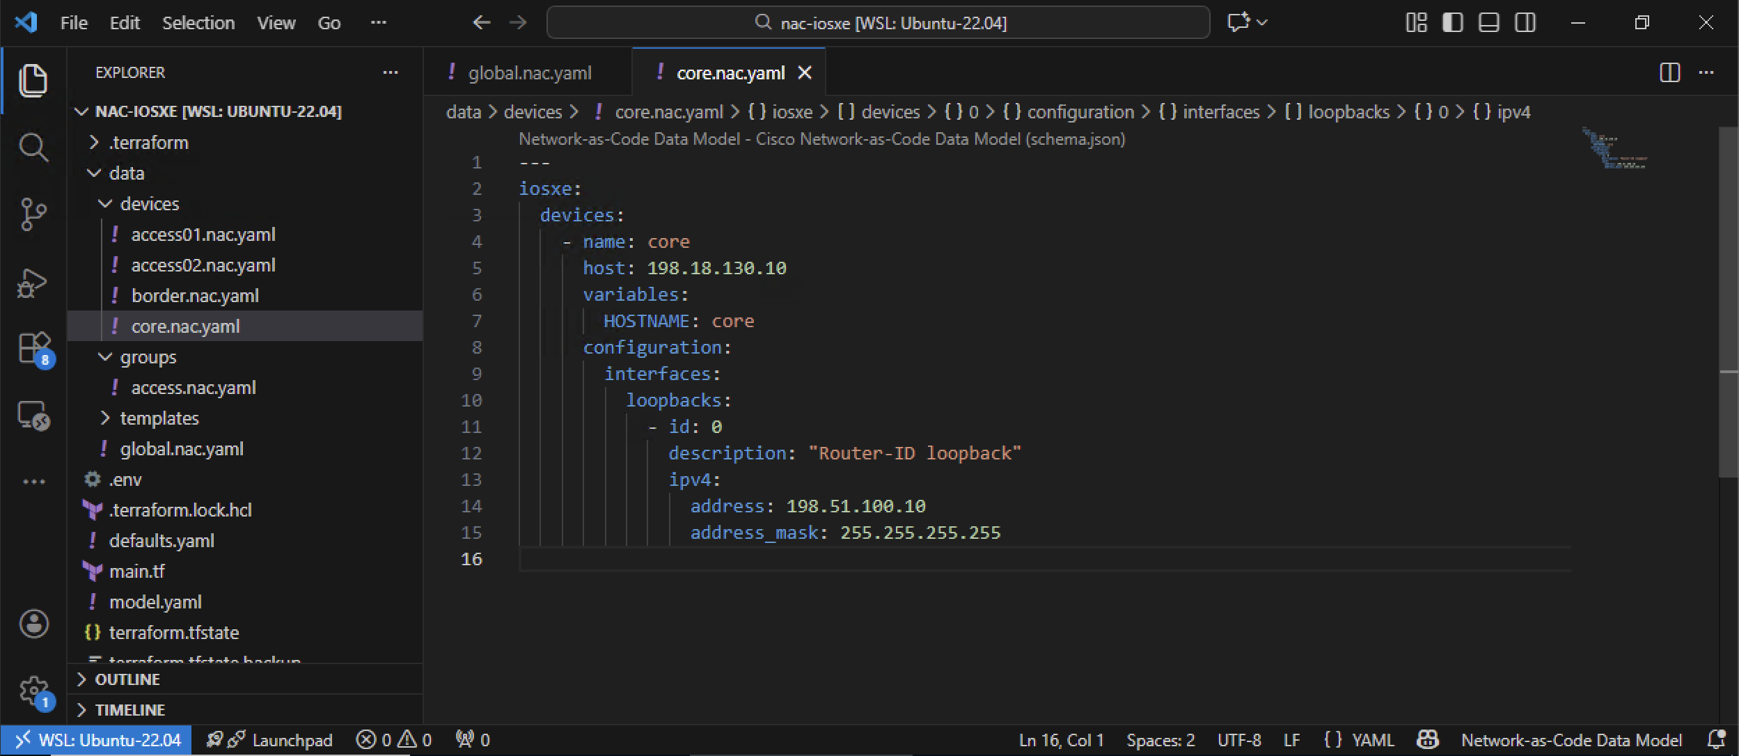This screenshot has width=1739, height=756.
Task: Open Explorer Views and More Actions ellipsis
Action: tap(391, 72)
